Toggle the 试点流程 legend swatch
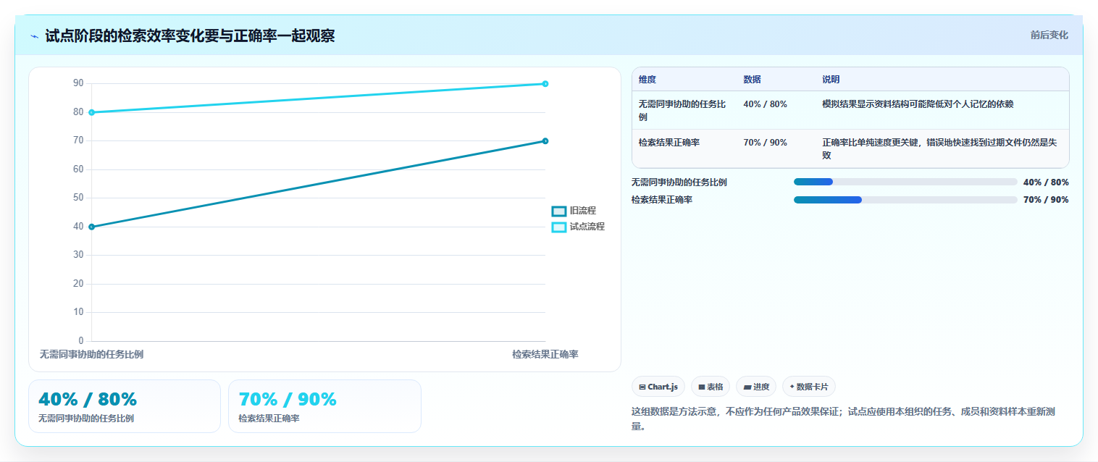Image resolution: width=1098 pixels, height=462 pixels. pyautogui.click(x=558, y=227)
